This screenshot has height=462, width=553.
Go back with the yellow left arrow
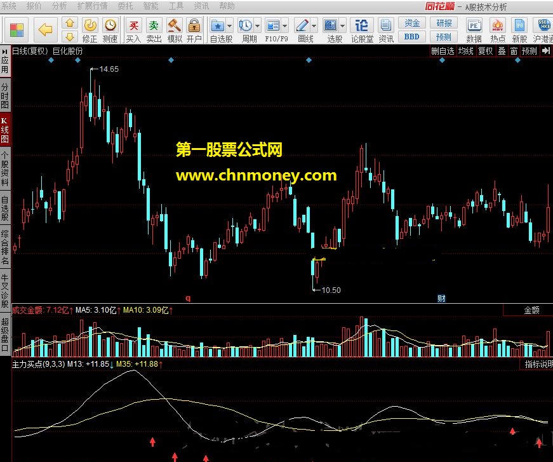(45, 30)
